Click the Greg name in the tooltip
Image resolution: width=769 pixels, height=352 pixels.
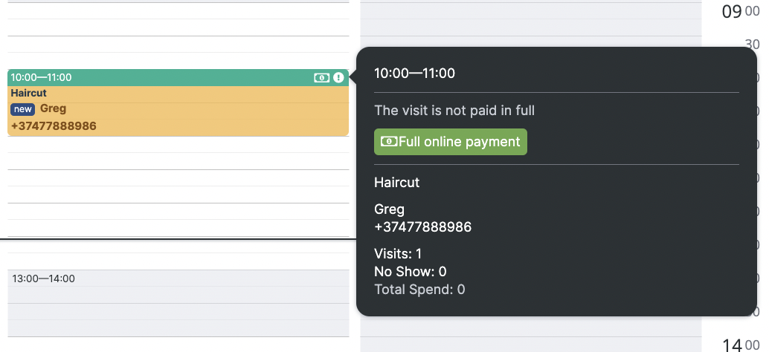coord(390,209)
